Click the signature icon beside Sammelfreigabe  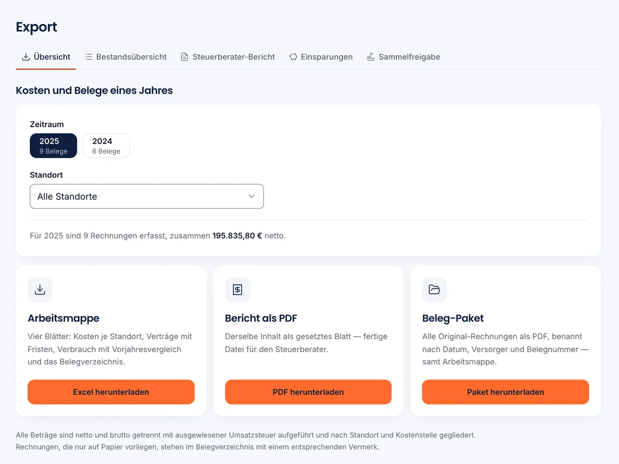click(370, 57)
